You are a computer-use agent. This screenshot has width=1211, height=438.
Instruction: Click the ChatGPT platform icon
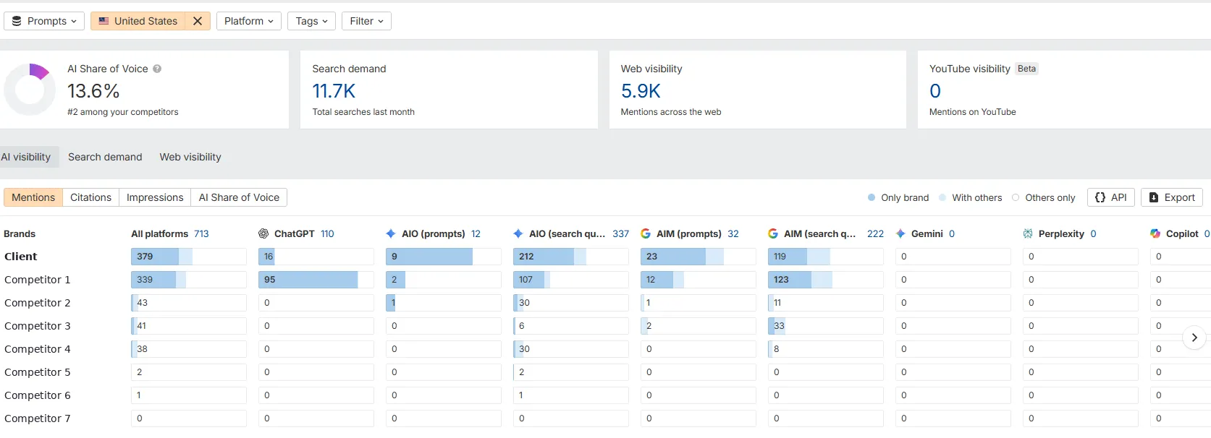tap(263, 233)
